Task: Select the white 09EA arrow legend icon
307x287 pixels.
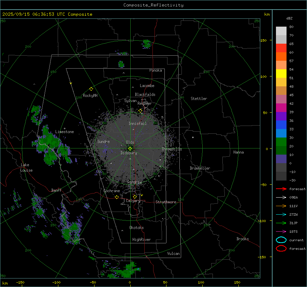Action: click(x=281, y=198)
